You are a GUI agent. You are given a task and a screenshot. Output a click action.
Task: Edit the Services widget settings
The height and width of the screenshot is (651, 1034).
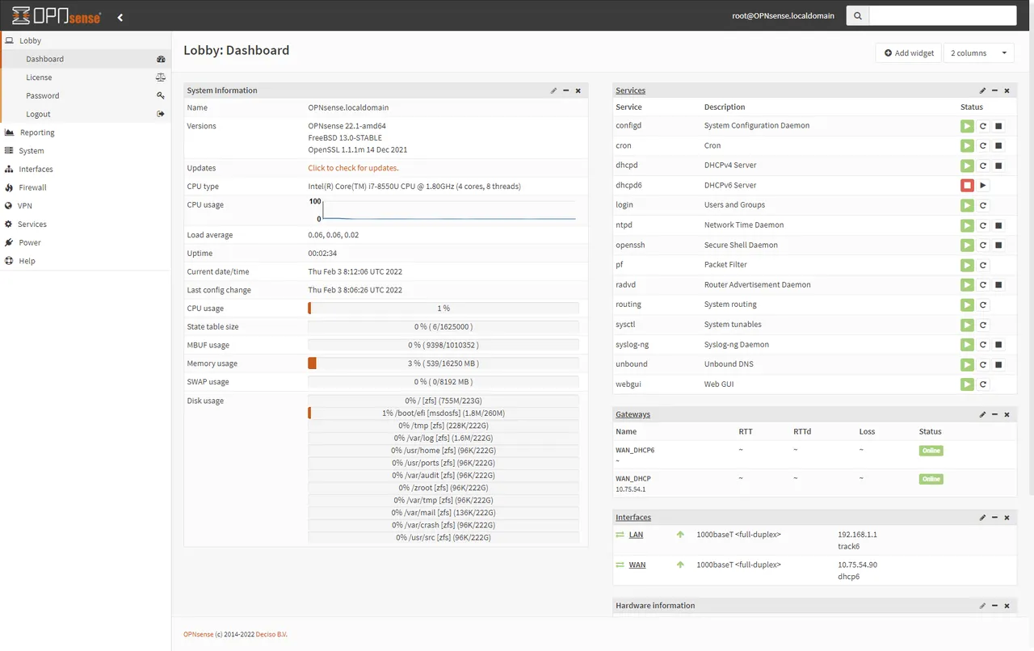[982, 90]
